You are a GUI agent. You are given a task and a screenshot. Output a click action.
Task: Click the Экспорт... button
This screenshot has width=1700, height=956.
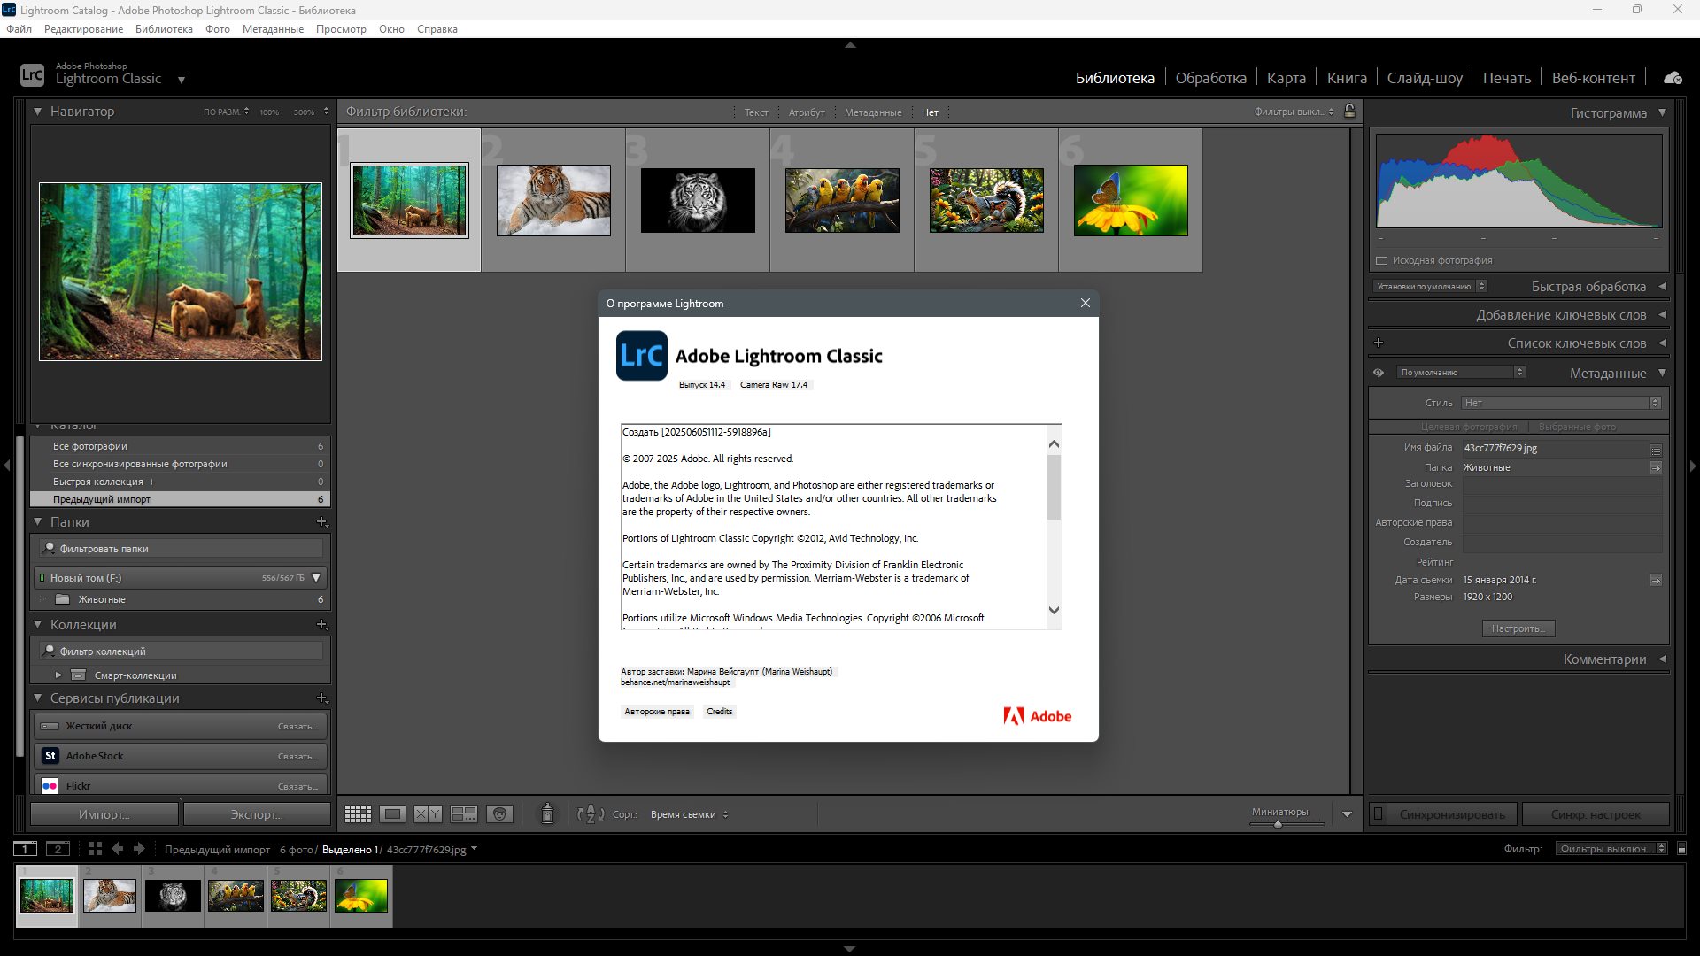[x=257, y=814]
